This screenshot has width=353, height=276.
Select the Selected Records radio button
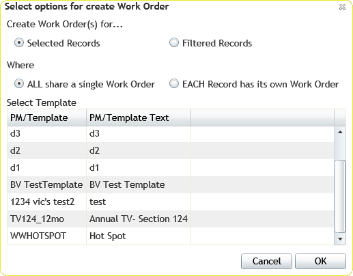[19, 42]
